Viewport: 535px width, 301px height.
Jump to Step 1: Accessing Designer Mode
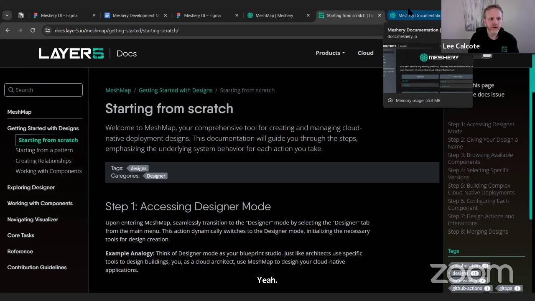click(481, 128)
